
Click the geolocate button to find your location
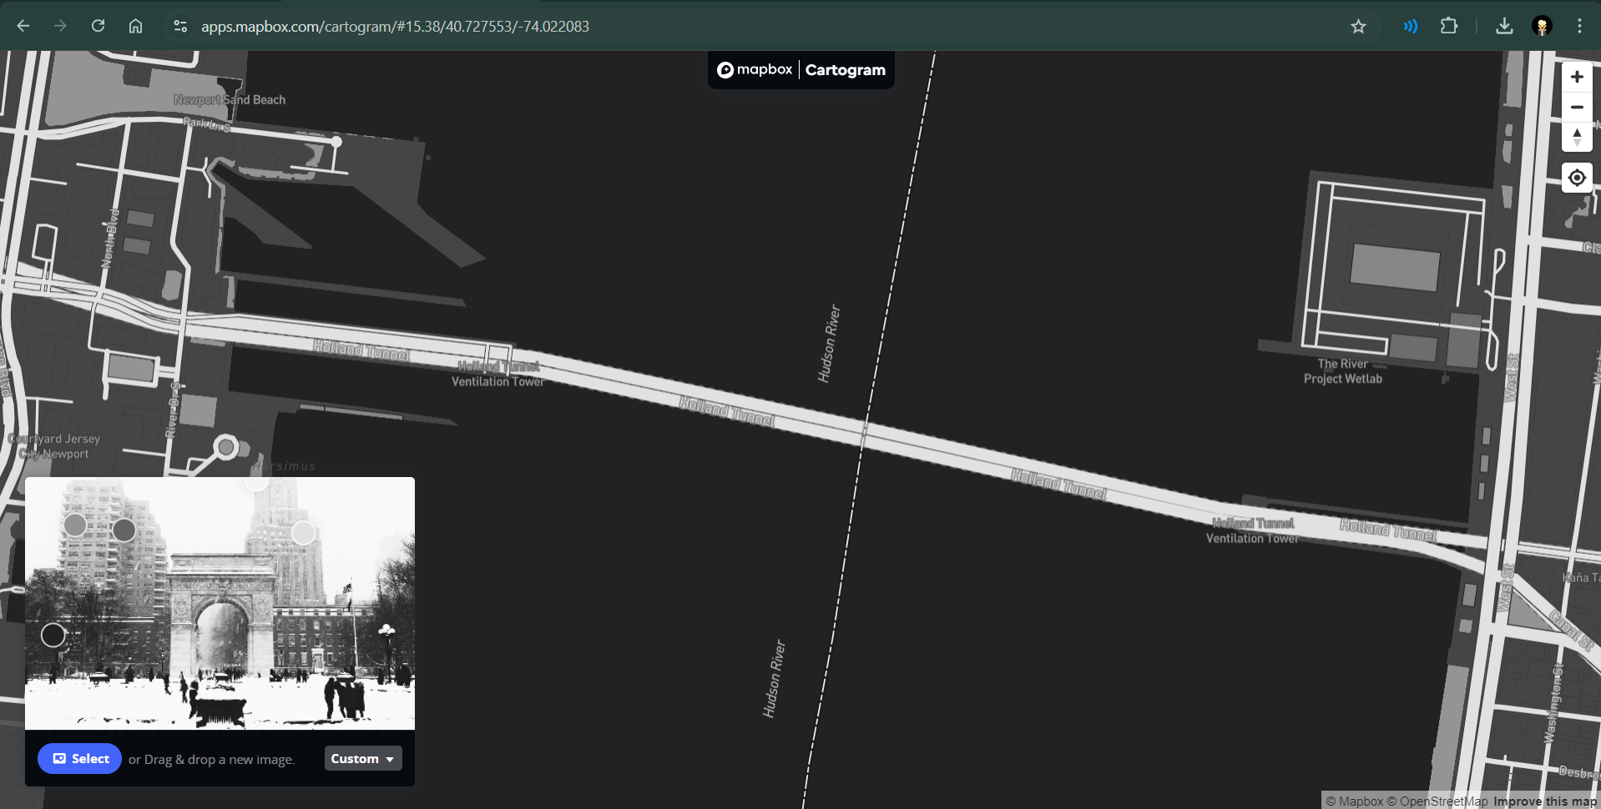click(1577, 177)
